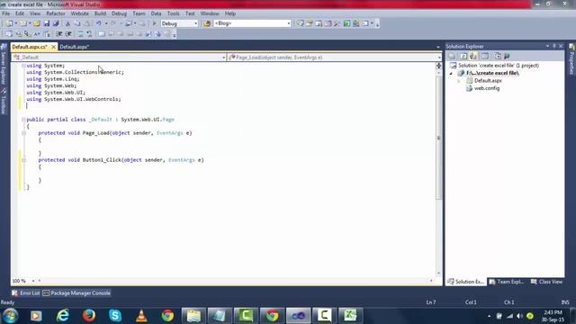Open the Website menu
Image resolution: width=576 pixels, height=324 pixels.
[x=80, y=13]
